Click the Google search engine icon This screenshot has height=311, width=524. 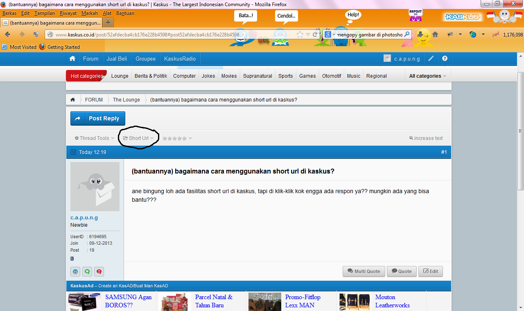tap(328, 34)
